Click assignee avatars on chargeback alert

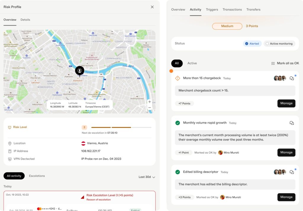[x=280, y=78]
